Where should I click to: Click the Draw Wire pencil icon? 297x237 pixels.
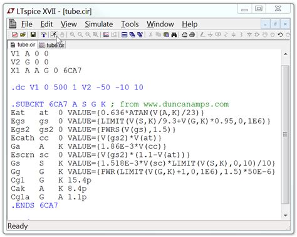[x=202, y=34]
